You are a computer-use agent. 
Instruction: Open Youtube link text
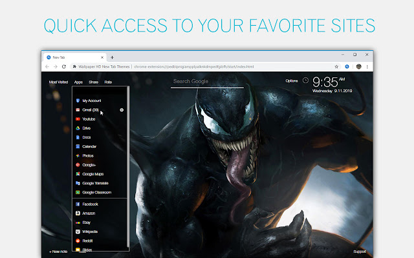[89, 119]
